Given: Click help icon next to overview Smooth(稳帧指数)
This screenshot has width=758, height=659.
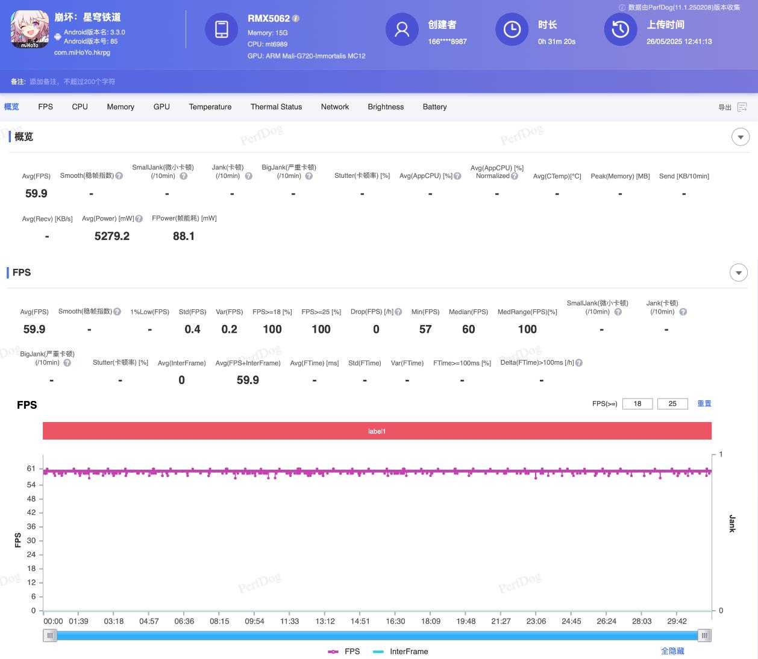Looking at the screenshot, I should (119, 176).
